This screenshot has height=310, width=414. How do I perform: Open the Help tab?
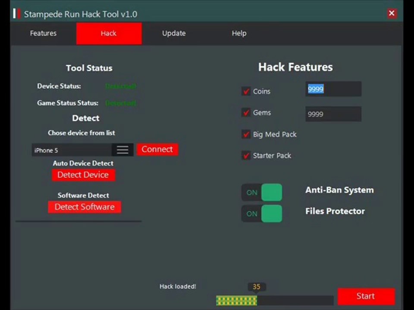(239, 33)
